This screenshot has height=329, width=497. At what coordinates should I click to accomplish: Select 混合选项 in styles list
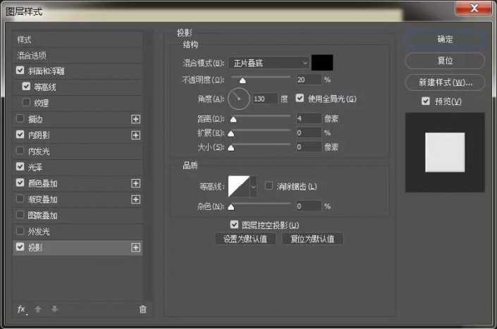32,55
